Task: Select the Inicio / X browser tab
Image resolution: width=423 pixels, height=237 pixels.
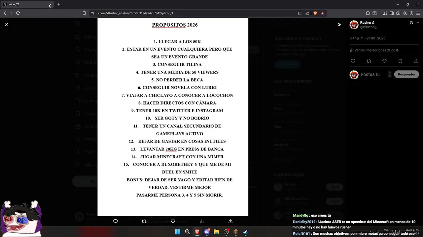Action: (26, 5)
